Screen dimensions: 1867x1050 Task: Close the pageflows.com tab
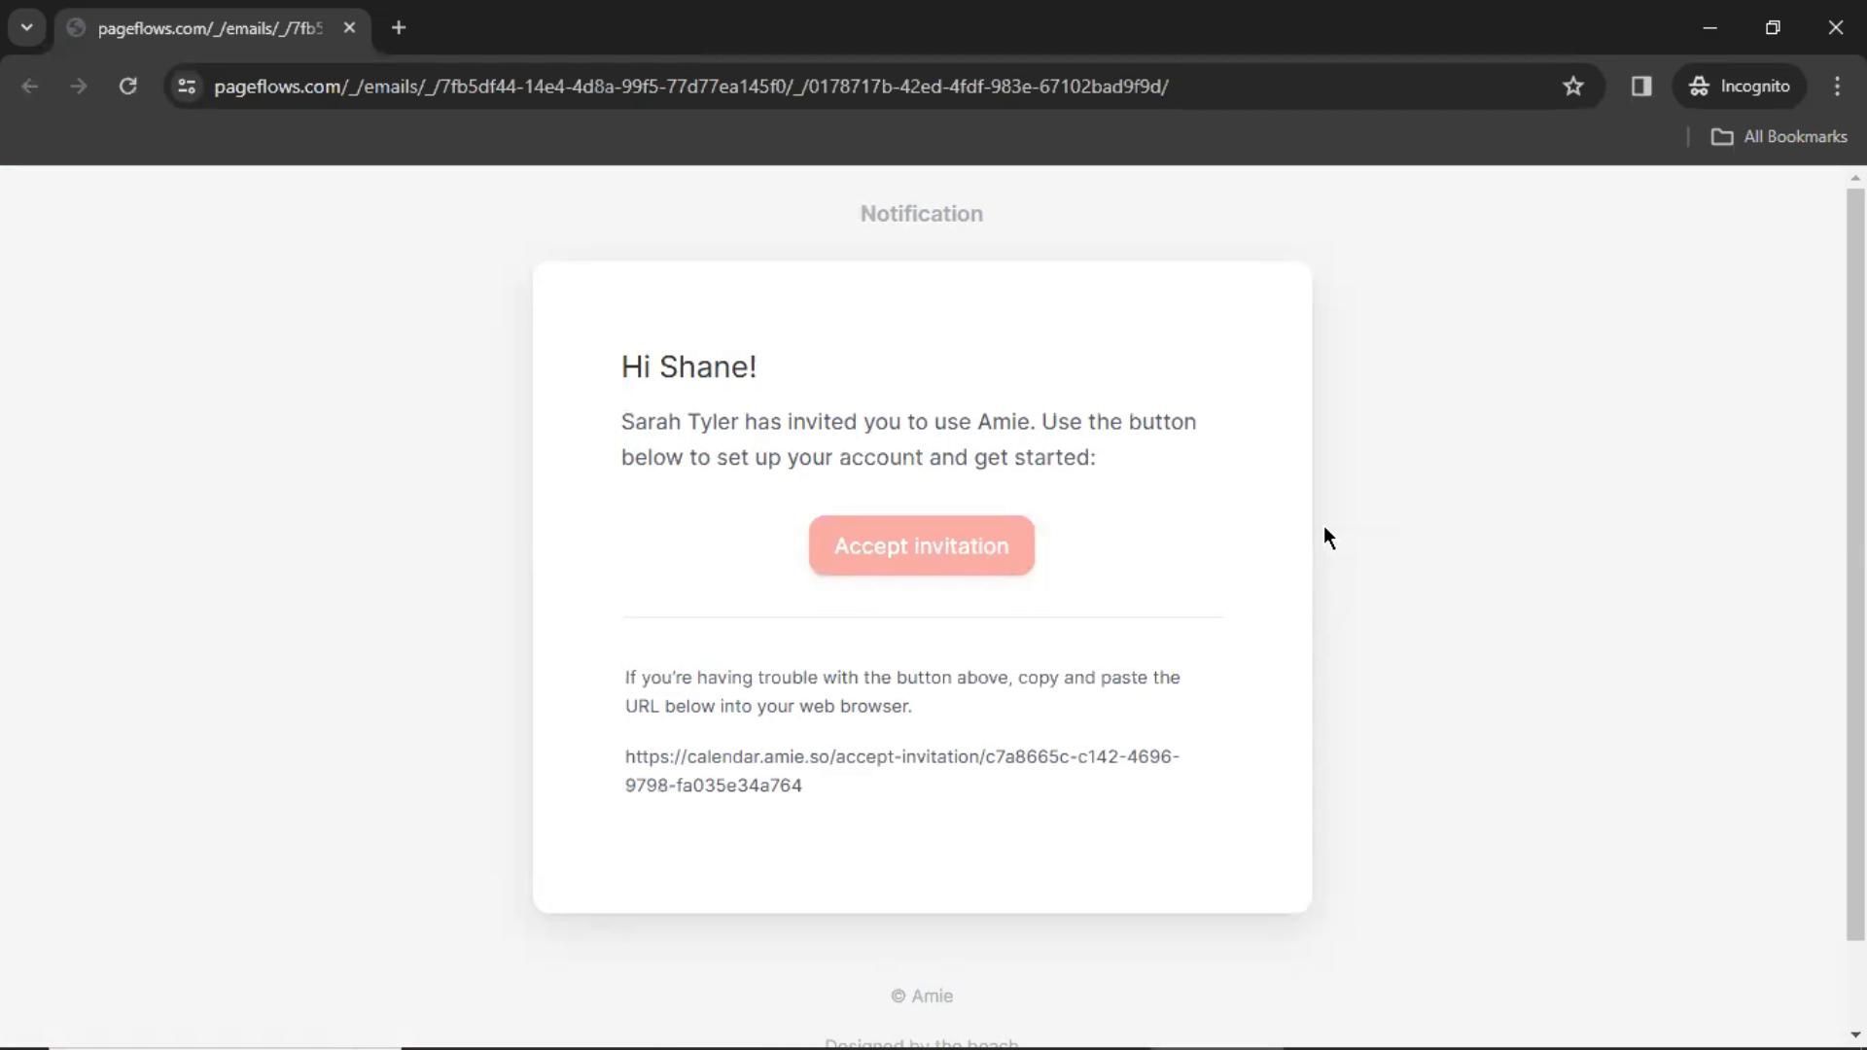coord(349,27)
